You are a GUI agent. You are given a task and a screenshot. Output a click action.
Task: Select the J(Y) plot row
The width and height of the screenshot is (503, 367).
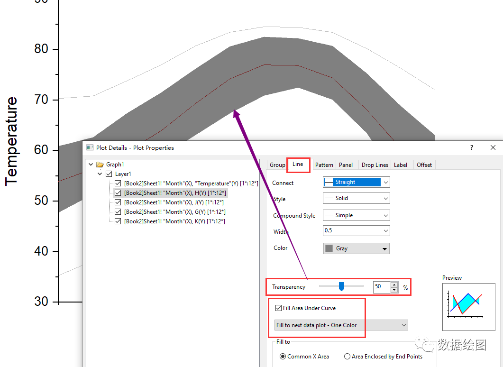(x=174, y=202)
